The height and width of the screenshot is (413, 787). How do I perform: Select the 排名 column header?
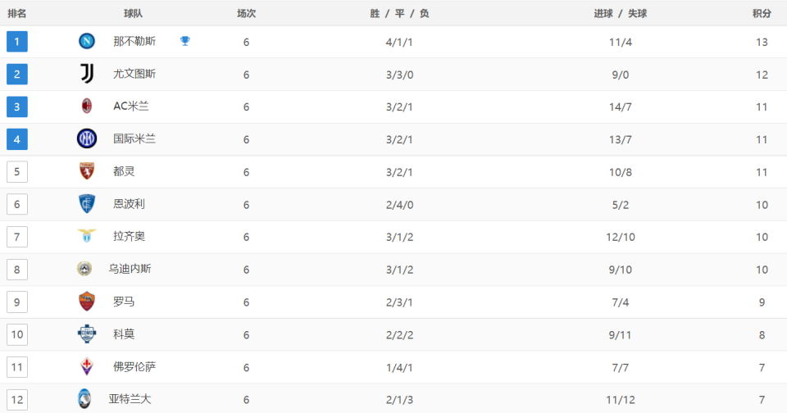point(16,14)
